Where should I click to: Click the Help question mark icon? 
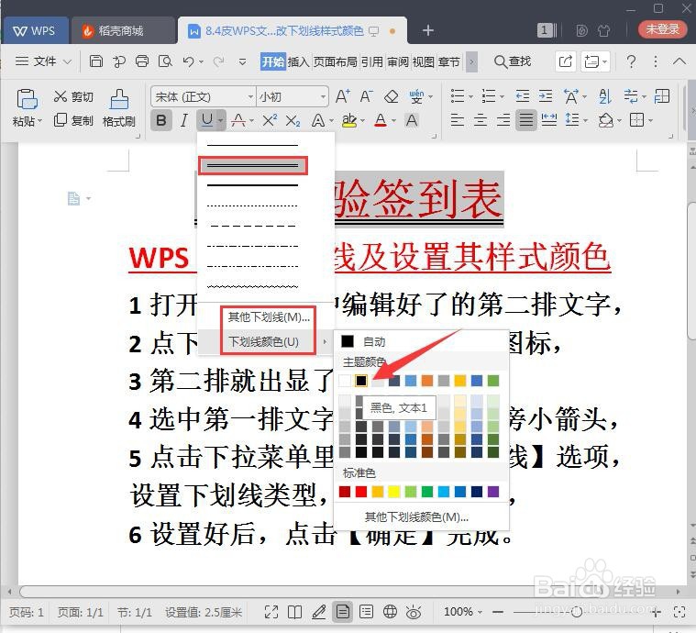coord(631,61)
